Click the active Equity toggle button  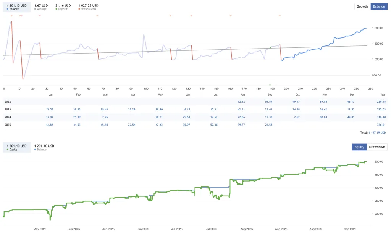click(x=359, y=147)
